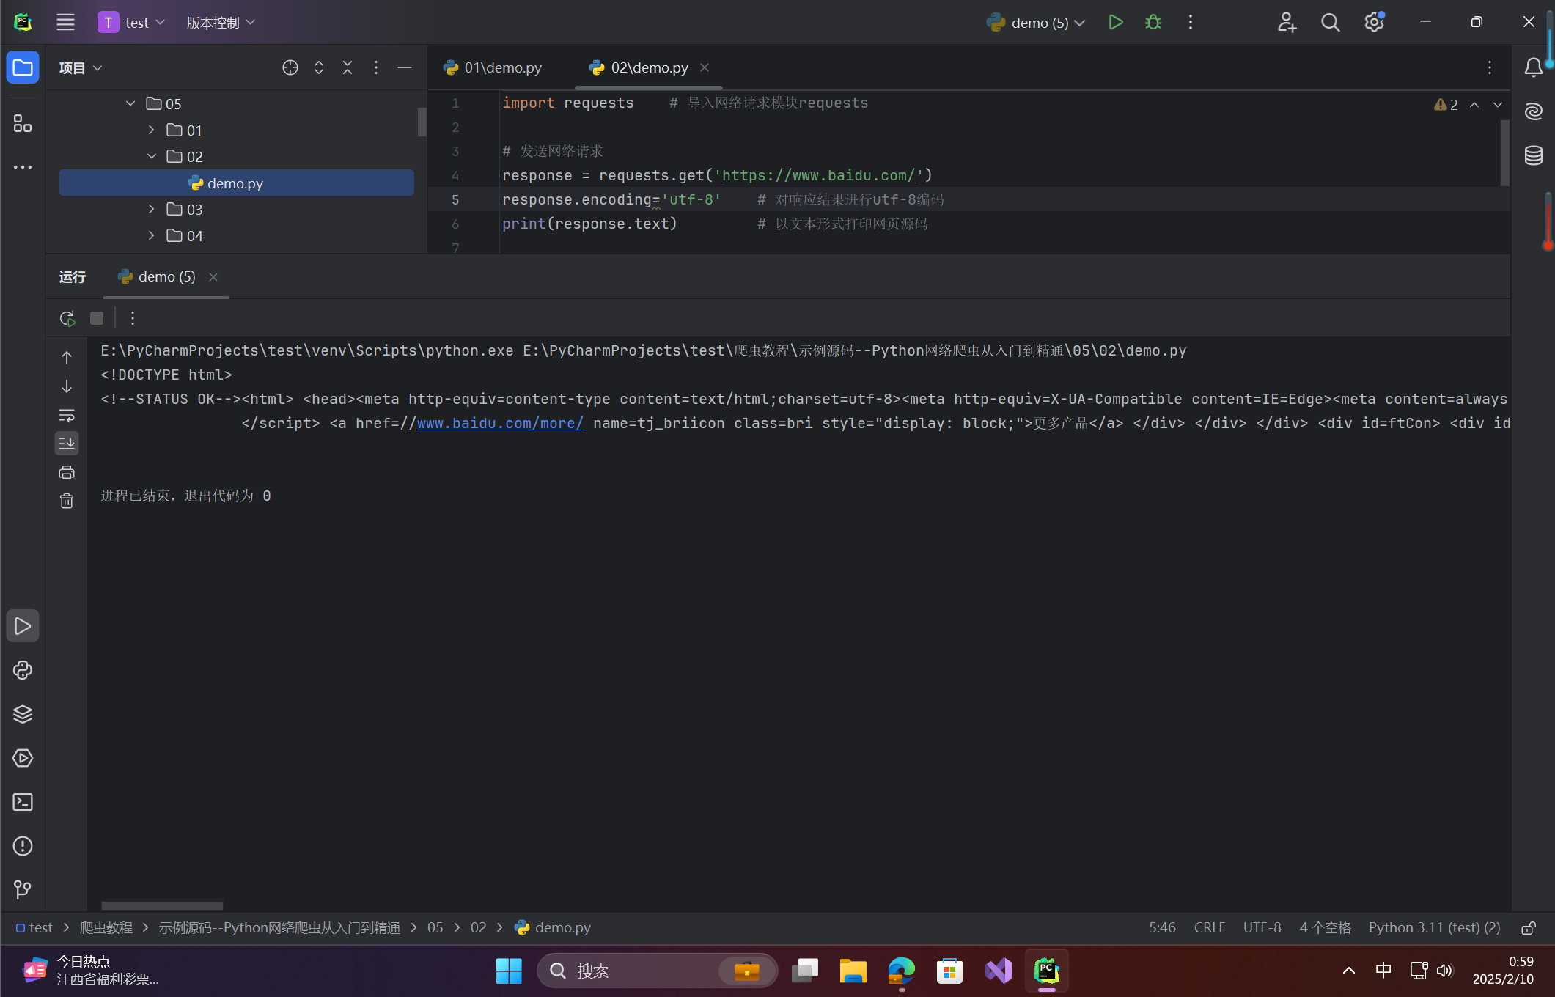This screenshot has height=997, width=1555.
Task: Expand the 03 folder in project tree
Action: coord(152,210)
